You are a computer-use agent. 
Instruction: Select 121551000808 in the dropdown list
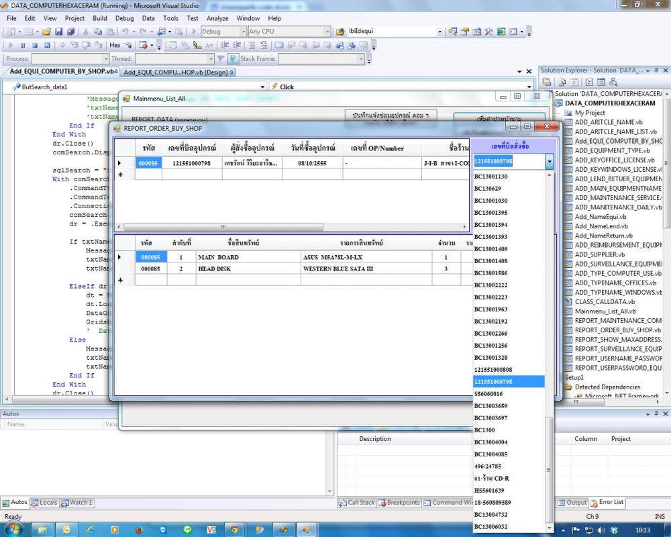[x=509, y=370]
